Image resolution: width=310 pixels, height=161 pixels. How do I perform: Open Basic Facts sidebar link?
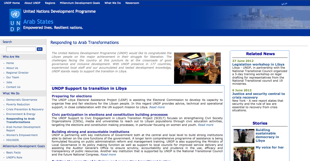tap(14, 152)
